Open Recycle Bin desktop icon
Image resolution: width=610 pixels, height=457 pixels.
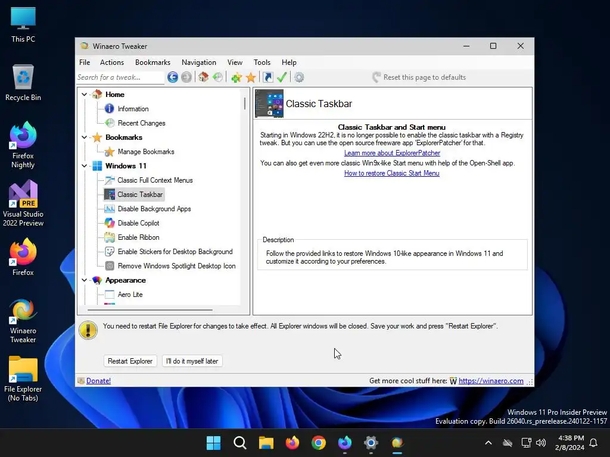pyautogui.click(x=23, y=83)
